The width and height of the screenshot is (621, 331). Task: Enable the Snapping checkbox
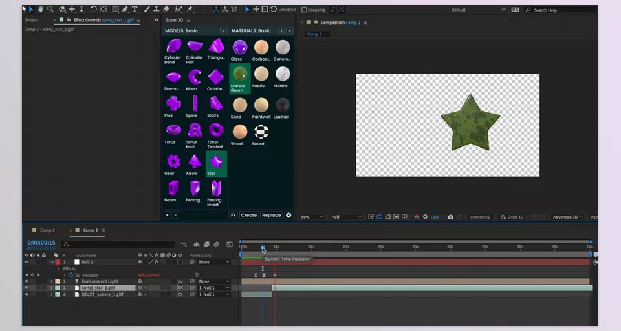click(304, 10)
